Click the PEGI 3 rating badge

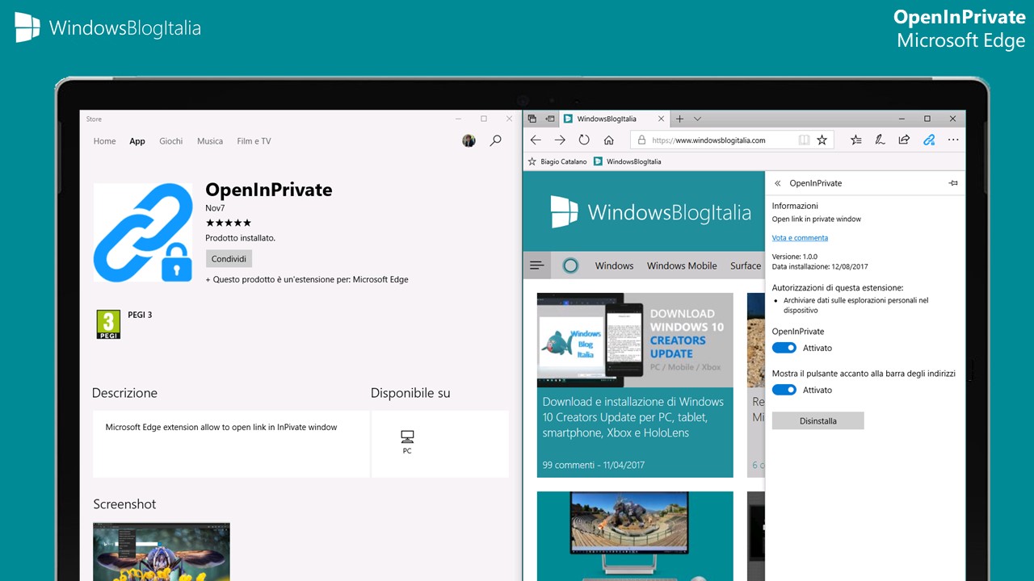[108, 324]
